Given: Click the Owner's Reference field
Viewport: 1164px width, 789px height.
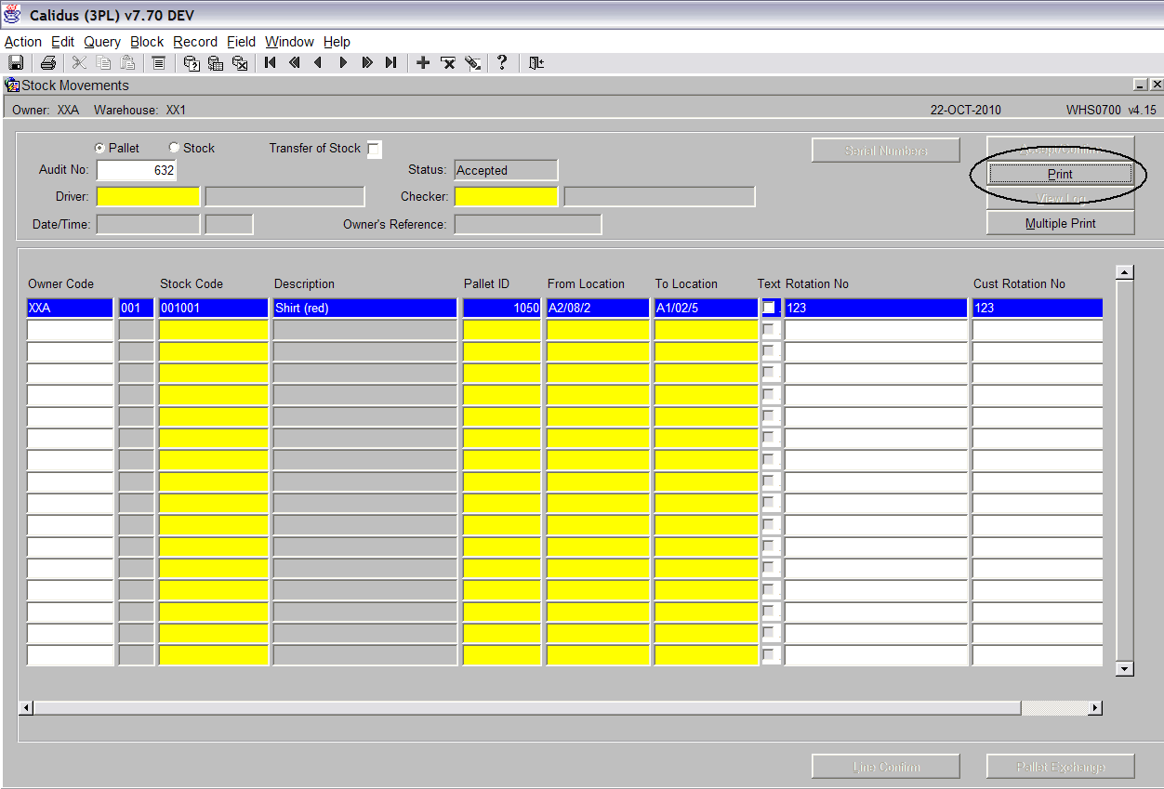Looking at the screenshot, I should (x=527, y=224).
